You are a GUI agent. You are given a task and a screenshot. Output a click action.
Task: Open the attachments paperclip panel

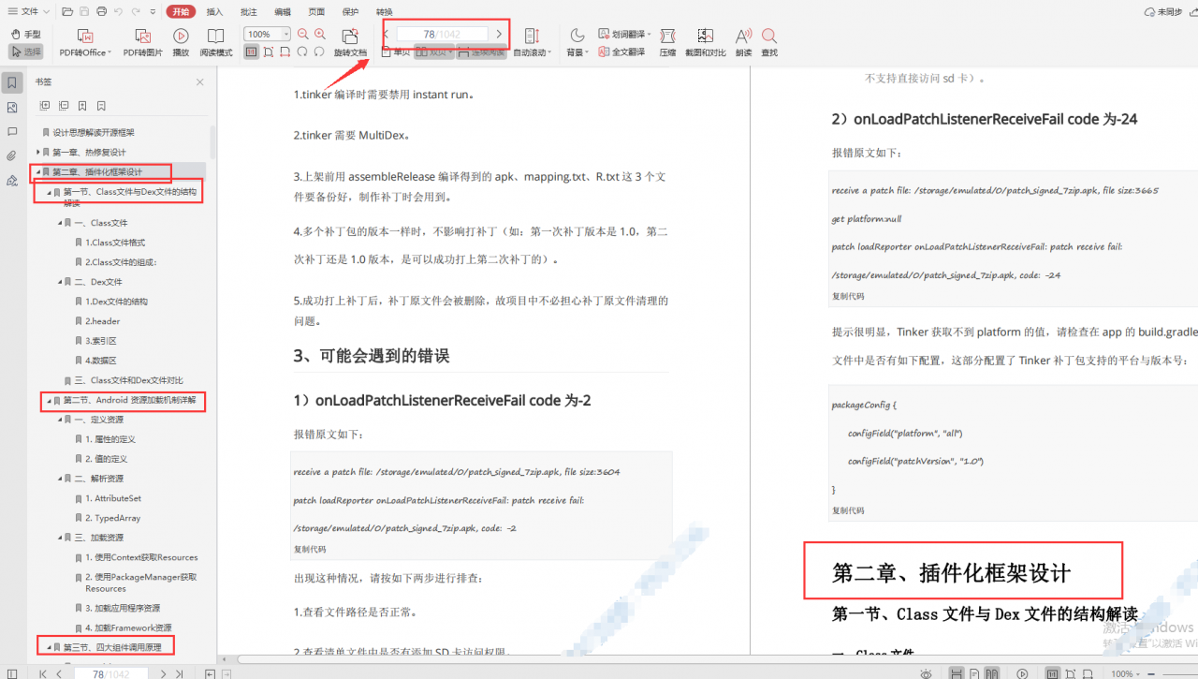[12, 155]
